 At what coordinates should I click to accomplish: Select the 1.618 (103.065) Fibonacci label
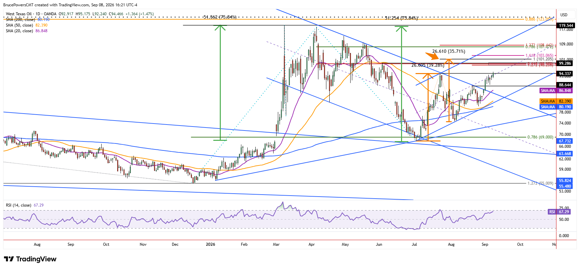click(x=539, y=56)
